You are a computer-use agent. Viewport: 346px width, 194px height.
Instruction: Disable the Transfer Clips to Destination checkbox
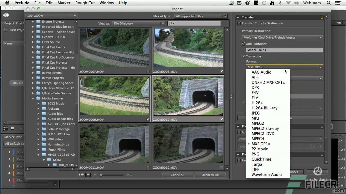click(239, 23)
